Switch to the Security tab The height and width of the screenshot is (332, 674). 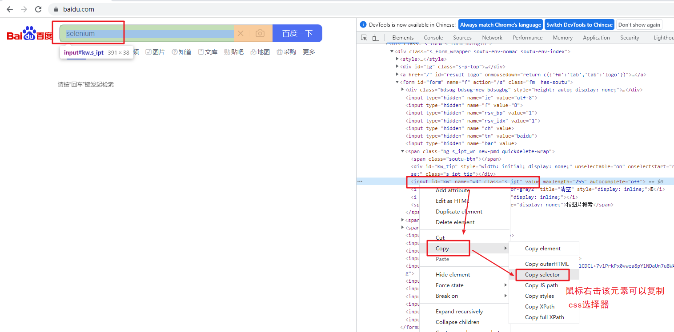tap(630, 38)
